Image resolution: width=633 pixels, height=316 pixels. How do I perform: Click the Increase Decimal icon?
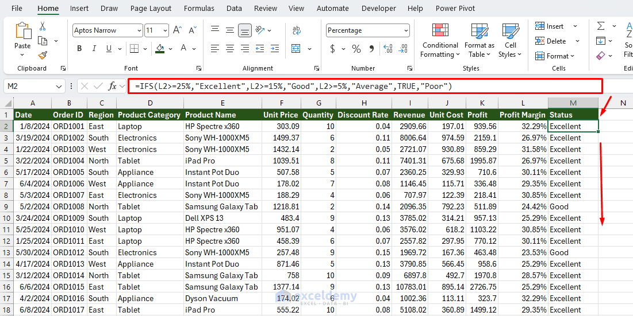click(x=388, y=49)
